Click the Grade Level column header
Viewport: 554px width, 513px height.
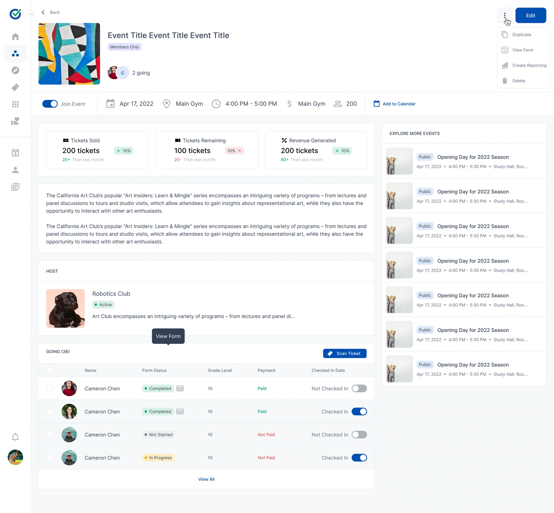pyautogui.click(x=220, y=370)
